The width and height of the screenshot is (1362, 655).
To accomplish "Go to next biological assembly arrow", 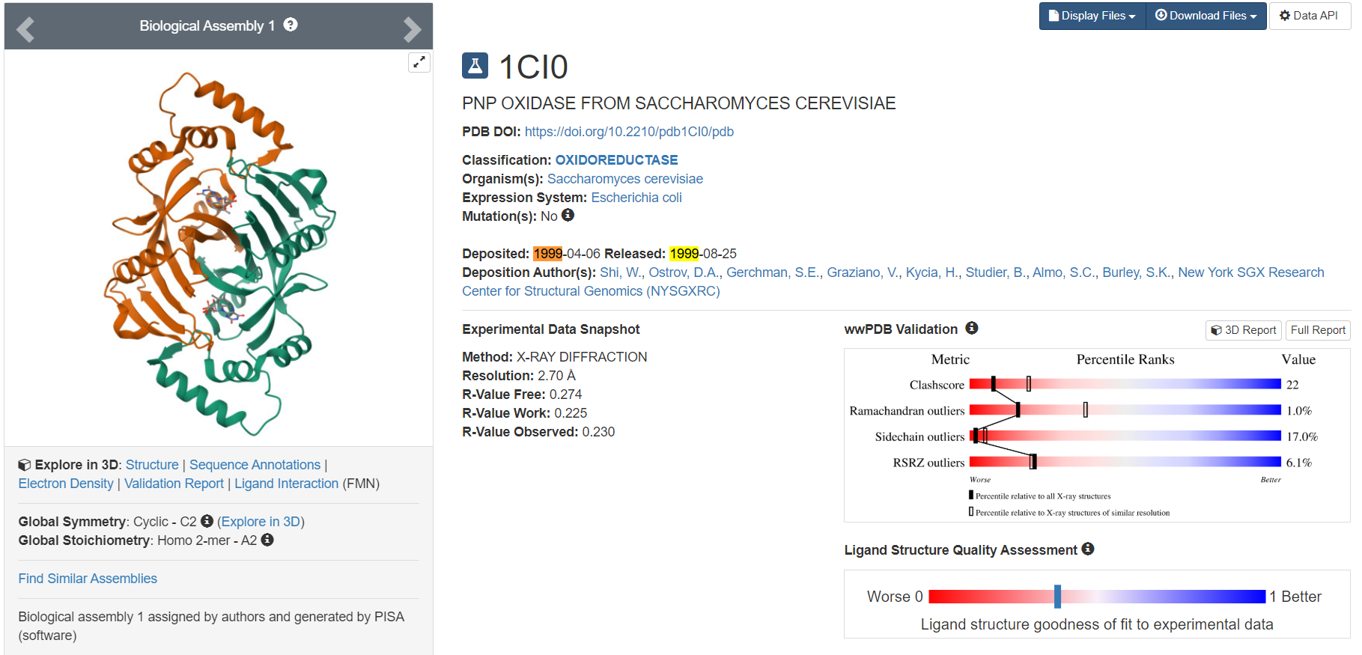I will point(412,29).
